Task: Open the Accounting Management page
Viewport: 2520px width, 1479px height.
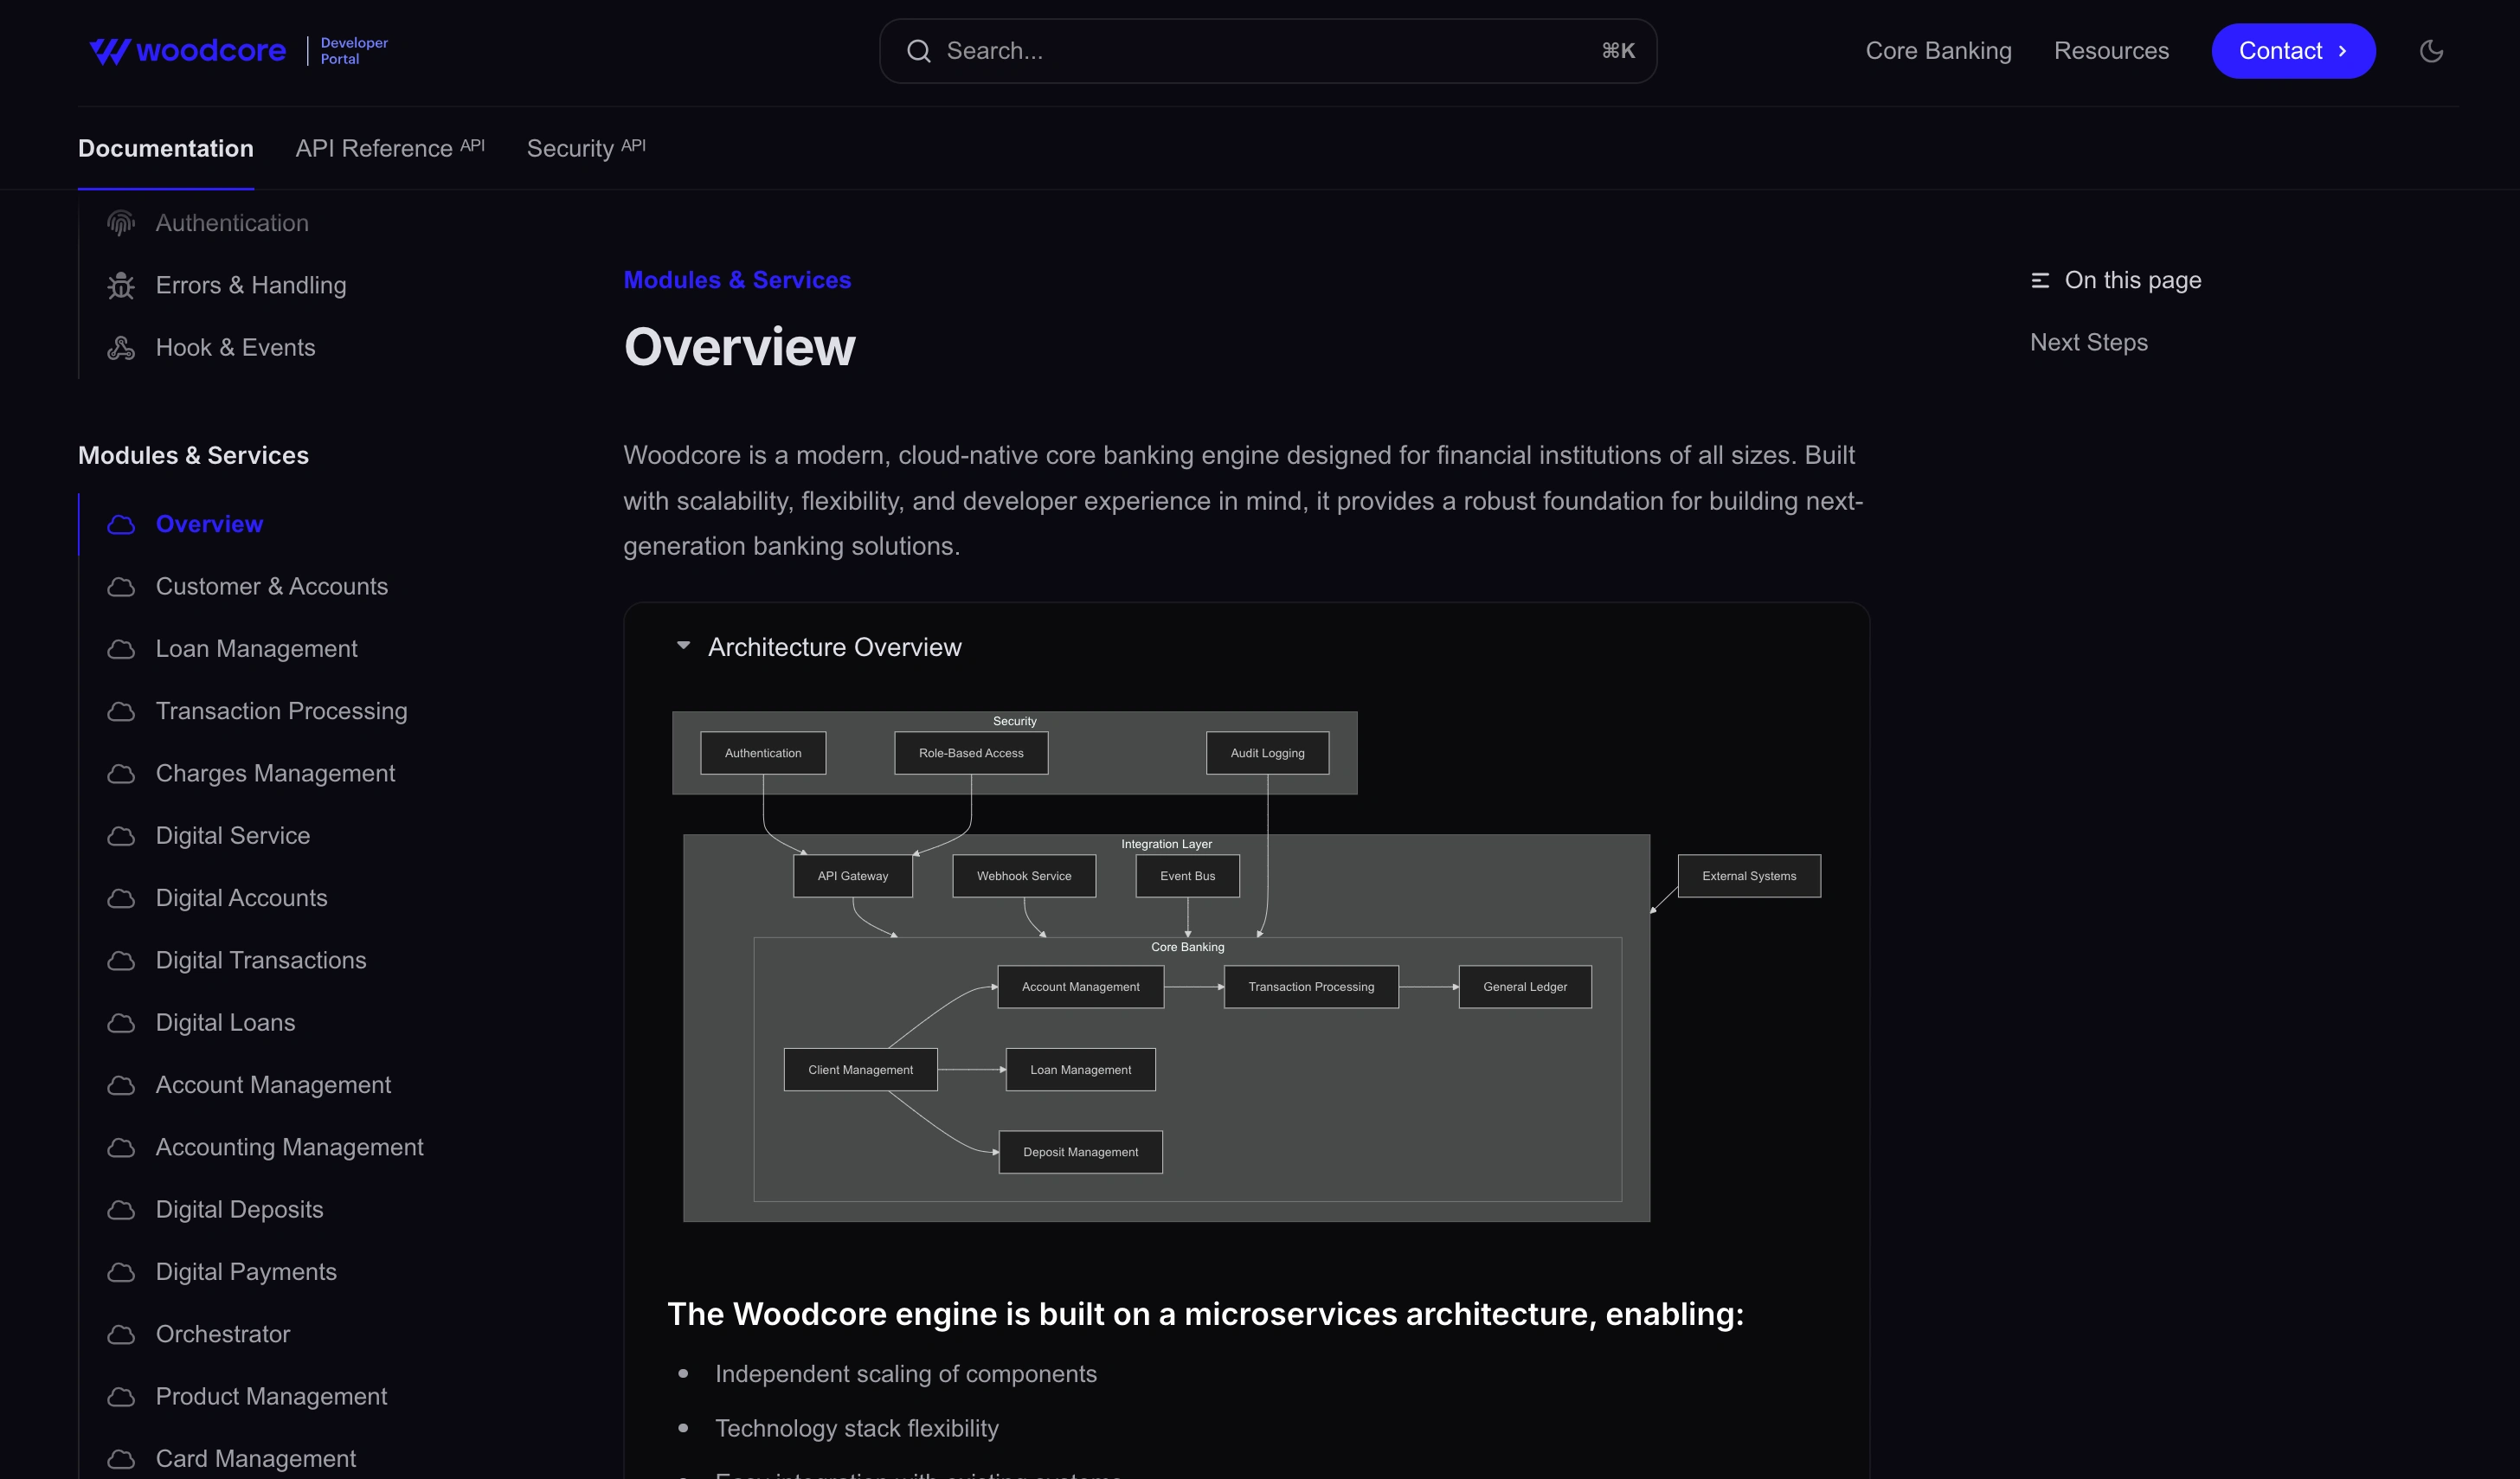Action: pos(289,1147)
